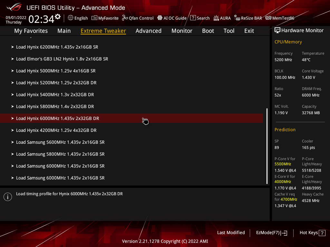Load Hynix 5000MHz 1.25v 4x16GB SR

(x=131, y=71)
